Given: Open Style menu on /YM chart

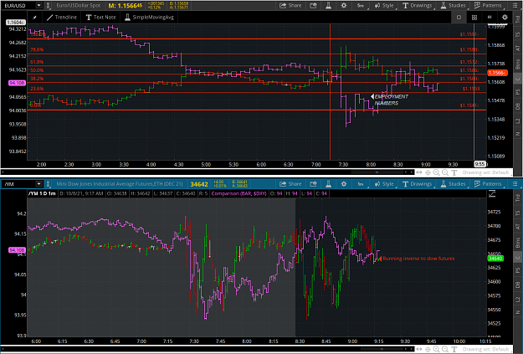Looking at the screenshot, I should coord(384,184).
